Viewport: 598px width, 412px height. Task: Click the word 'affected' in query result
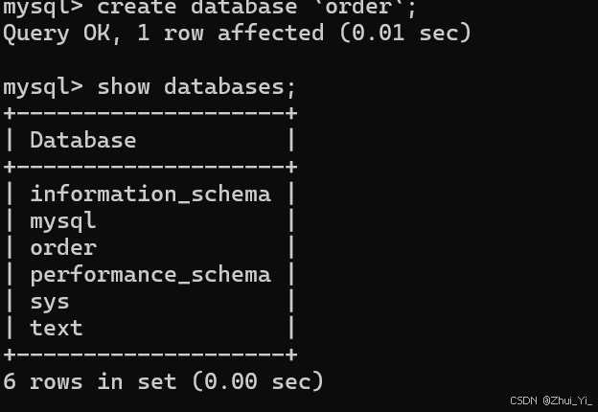[x=271, y=33]
